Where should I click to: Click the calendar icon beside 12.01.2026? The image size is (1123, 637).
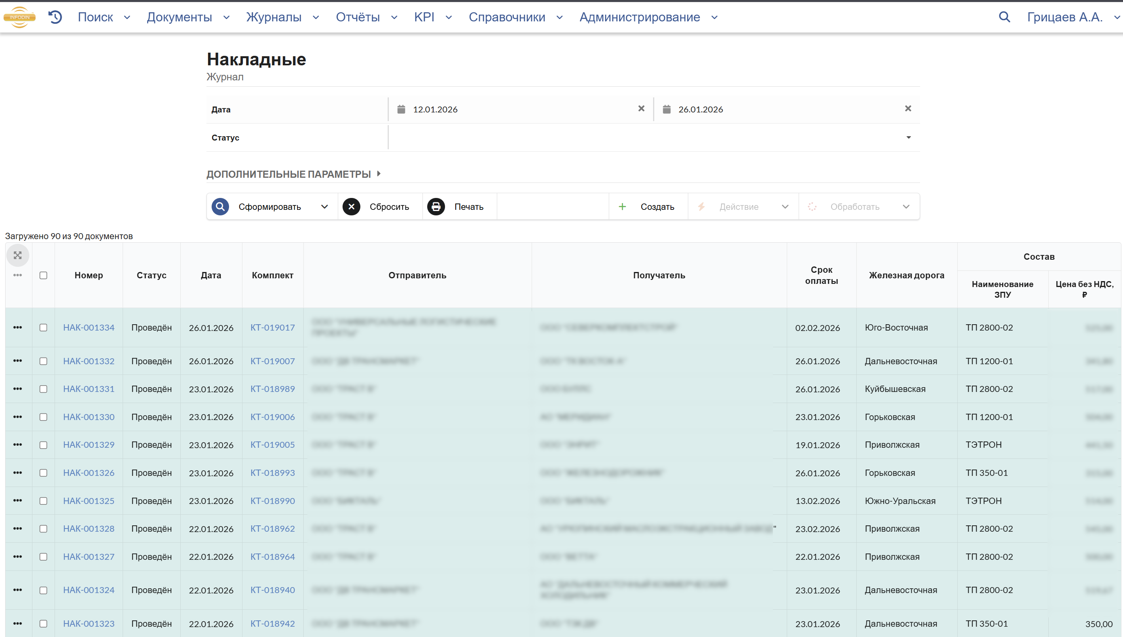(x=401, y=109)
